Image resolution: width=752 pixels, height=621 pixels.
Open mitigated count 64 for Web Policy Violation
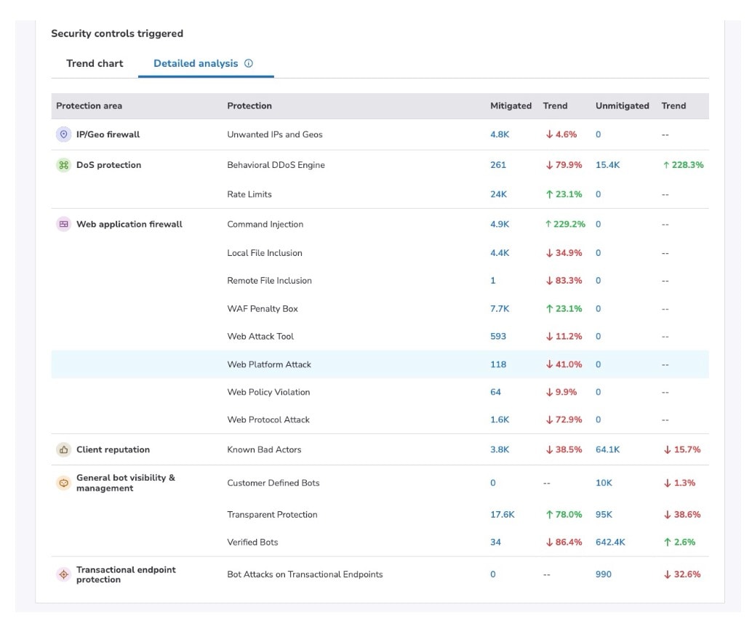pos(495,392)
